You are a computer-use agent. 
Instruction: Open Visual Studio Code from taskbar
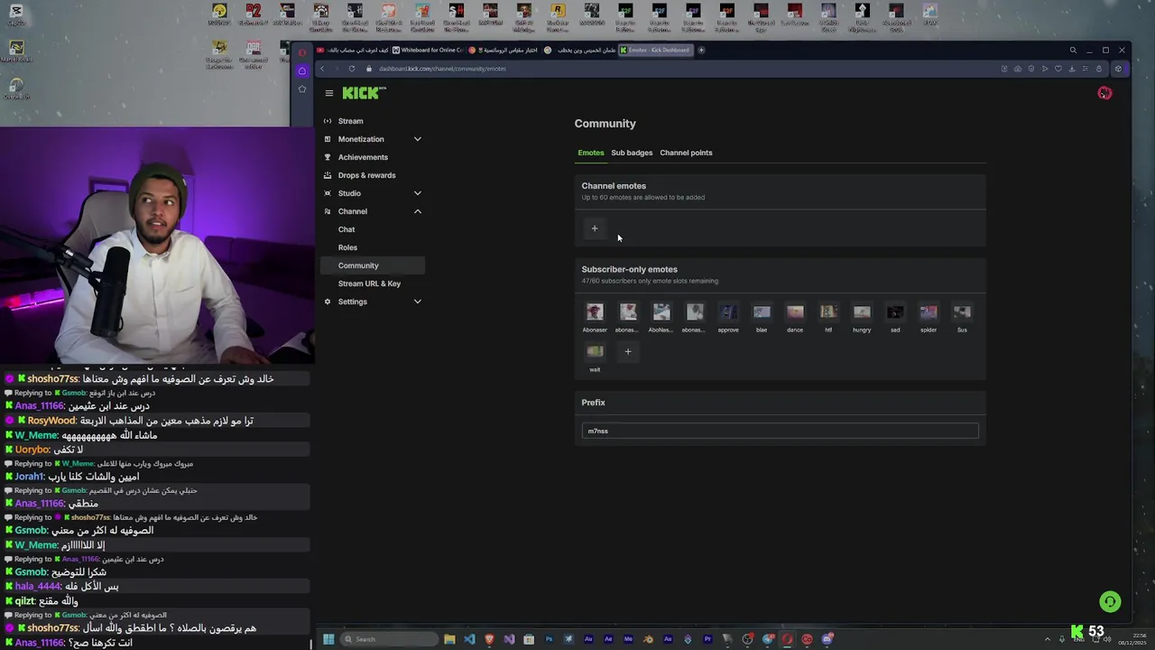(x=469, y=639)
